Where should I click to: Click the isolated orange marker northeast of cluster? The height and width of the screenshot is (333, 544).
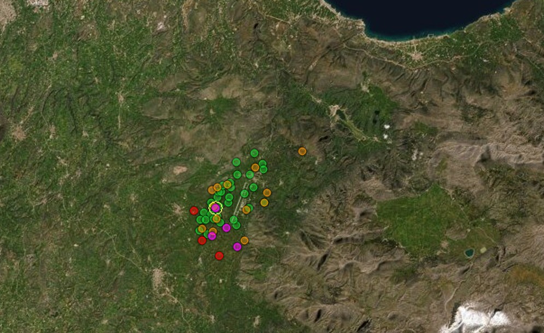(302, 151)
